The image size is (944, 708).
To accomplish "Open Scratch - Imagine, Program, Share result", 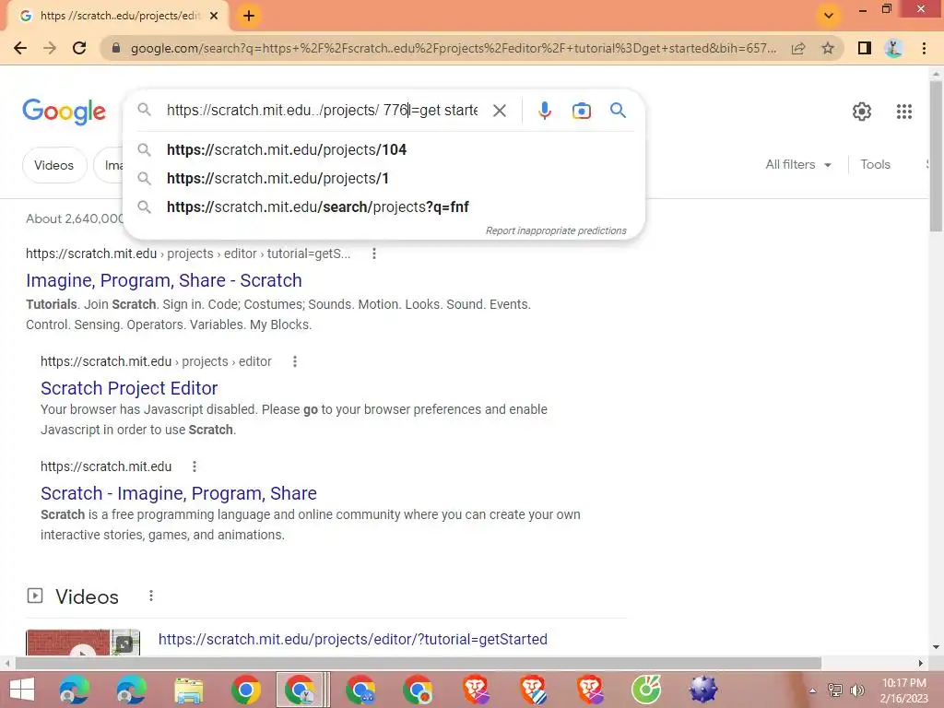I will coord(178,493).
